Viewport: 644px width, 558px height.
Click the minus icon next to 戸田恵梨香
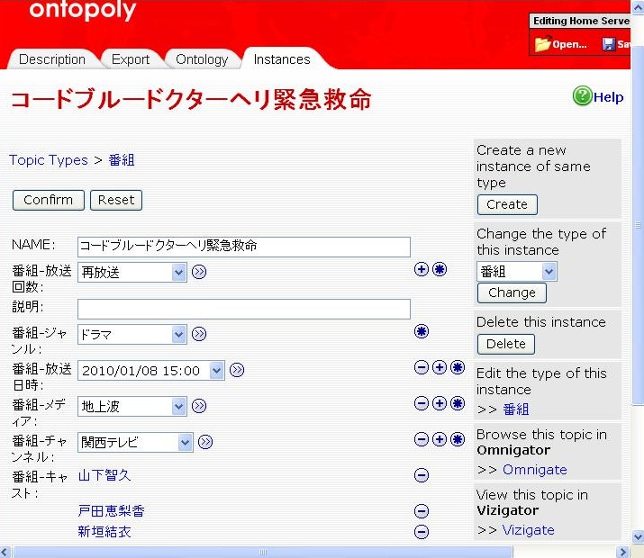pyautogui.click(x=422, y=511)
